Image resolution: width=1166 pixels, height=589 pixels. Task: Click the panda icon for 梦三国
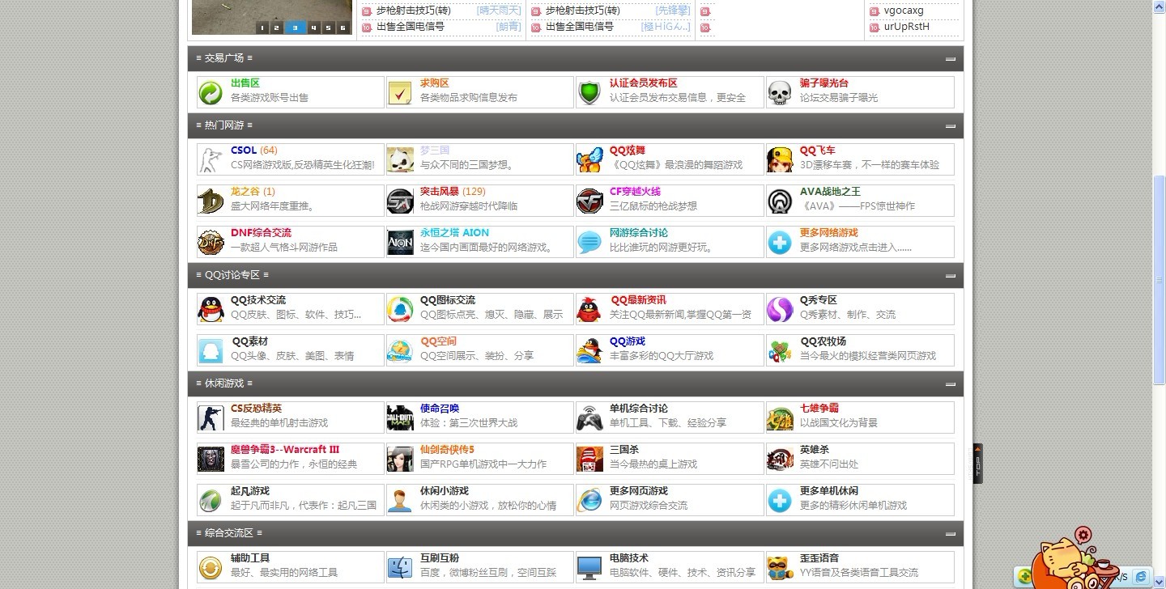point(400,159)
